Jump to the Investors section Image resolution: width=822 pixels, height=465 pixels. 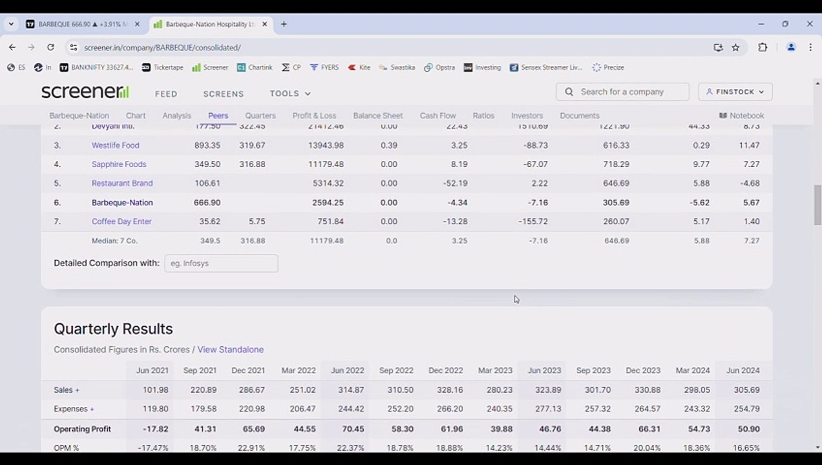tap(527, 116)
